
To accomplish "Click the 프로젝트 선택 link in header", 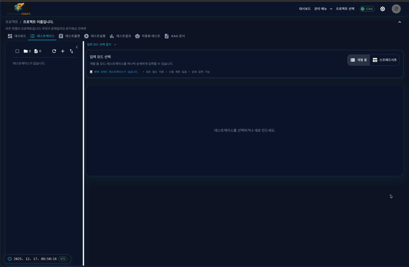I will (x=345, y=9).
